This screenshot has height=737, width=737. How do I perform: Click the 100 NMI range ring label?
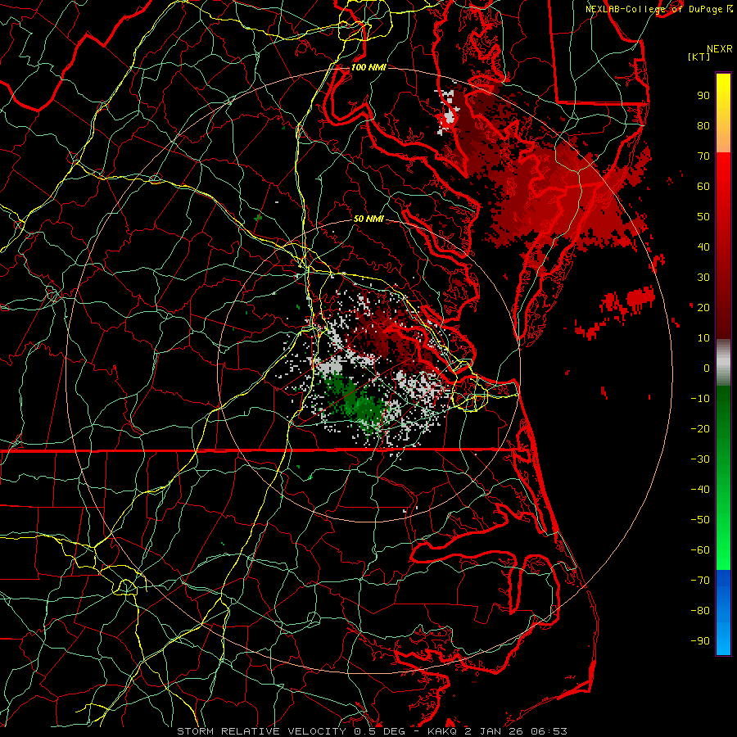[368, 67]
